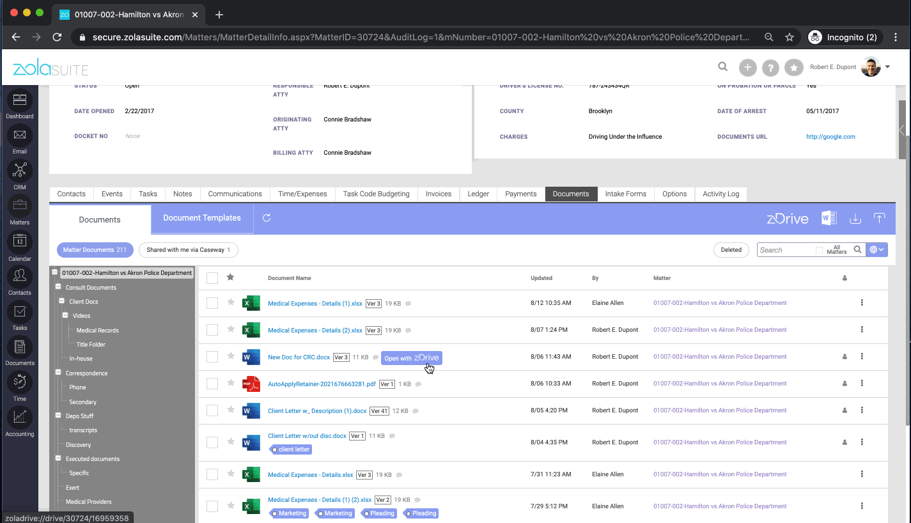Check the Medical Expenses - Details.xlsx checkbox
The width and height of the screenshot is (911, 523).
pos(212,474)
